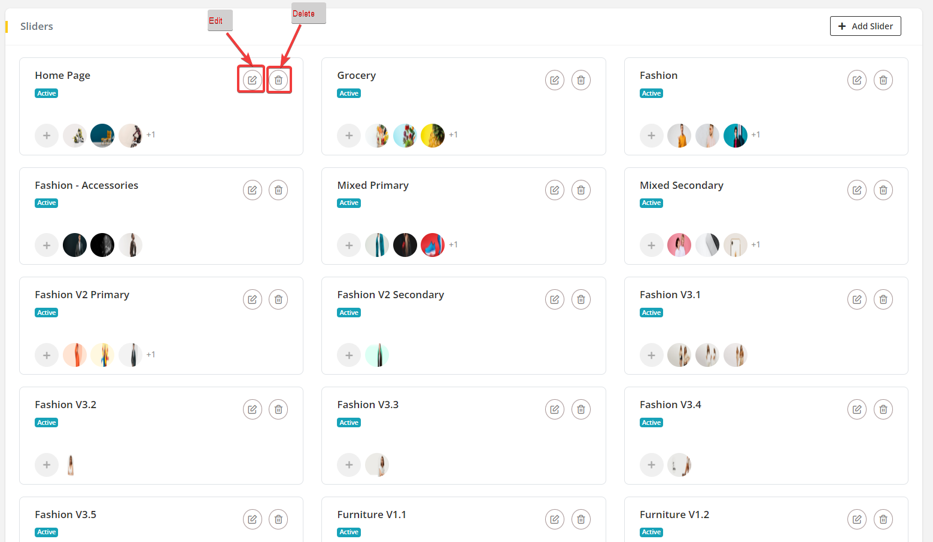Screen dimensions: 933x542
Task: Click the pink thumbnail in Mixed Secondary
Action: 679,245
